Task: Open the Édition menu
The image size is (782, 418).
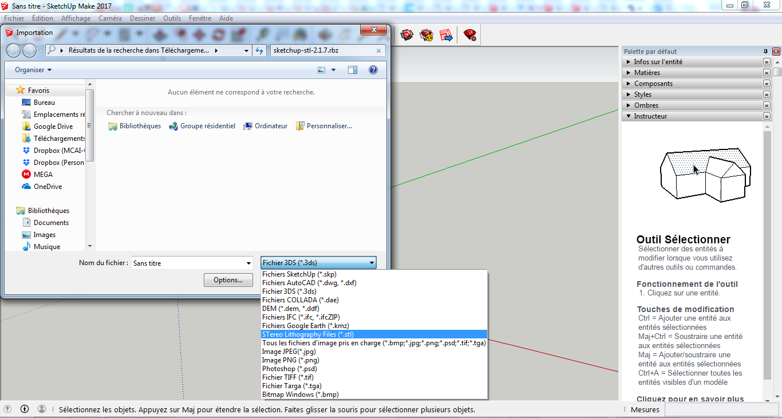Action: pos(43,18)
